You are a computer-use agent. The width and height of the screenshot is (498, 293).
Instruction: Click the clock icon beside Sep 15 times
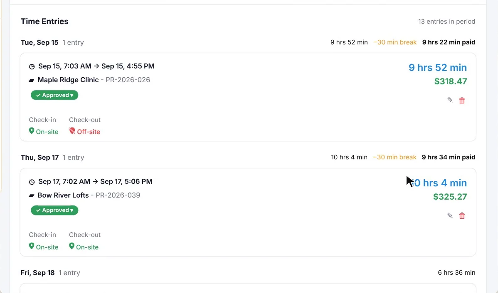tap(32, 66)
